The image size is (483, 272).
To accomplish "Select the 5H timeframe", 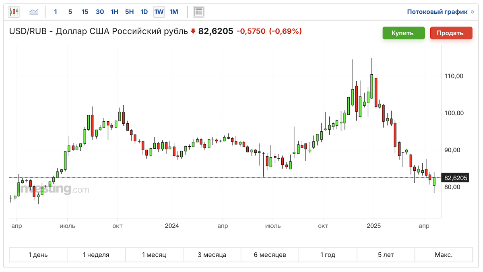I will coord(129,12).
